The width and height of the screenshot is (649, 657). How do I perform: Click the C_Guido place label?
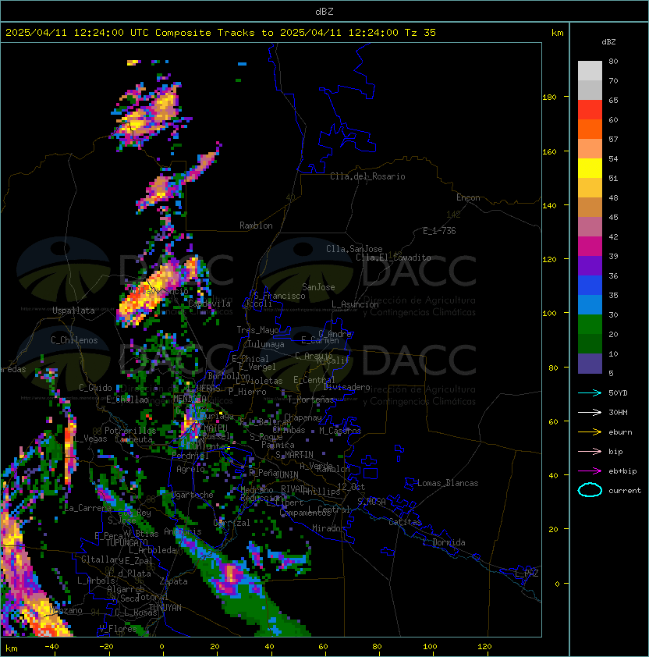95,388
